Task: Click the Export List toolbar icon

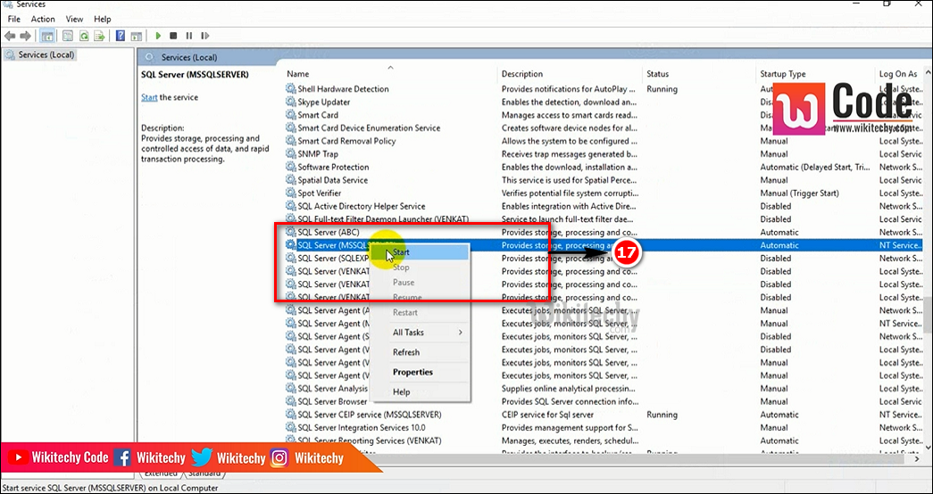Action: pos(100,37)
